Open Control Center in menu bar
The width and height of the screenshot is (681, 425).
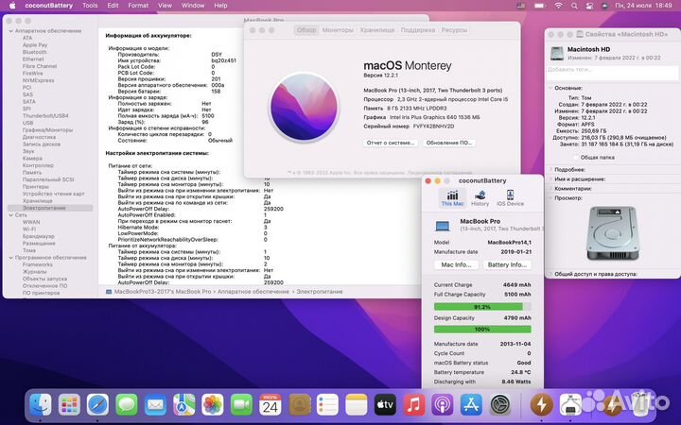[x=589, y=6]
